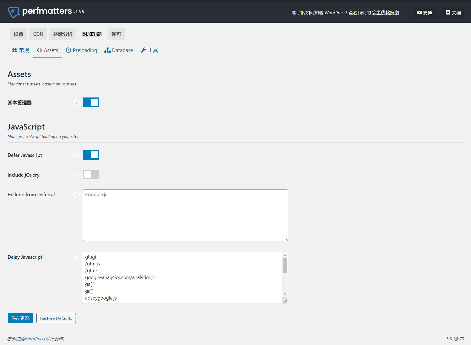
Task: Open the 许可 tab
Action: [x=116, y=34]
